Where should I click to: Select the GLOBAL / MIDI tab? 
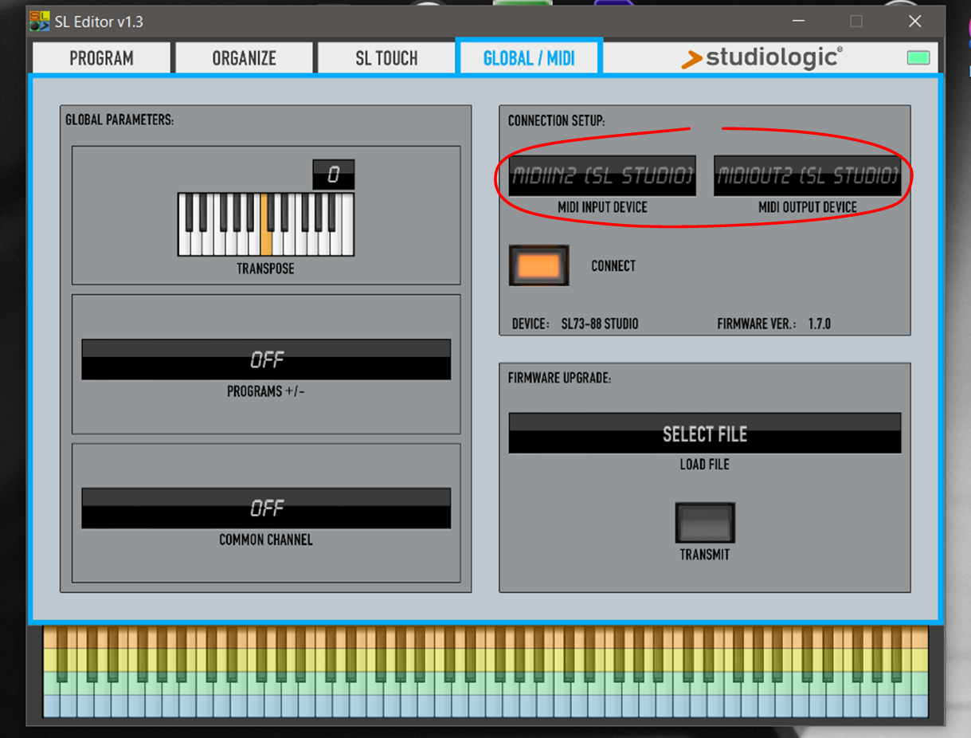click(529, 58)
